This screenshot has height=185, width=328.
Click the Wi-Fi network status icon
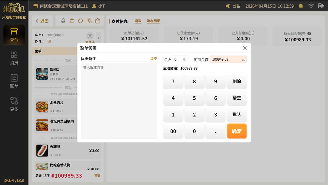pyautogui.click(x=311, y=6)
